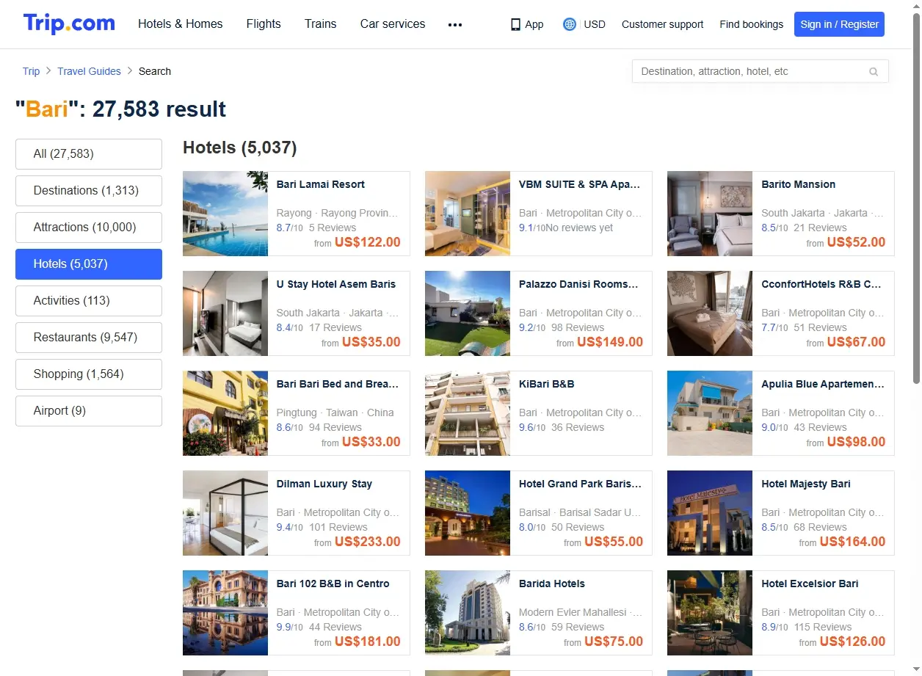Screen dimensions: 922x676
Task: Open KiBari B&B photo
Action: (468, 413)
